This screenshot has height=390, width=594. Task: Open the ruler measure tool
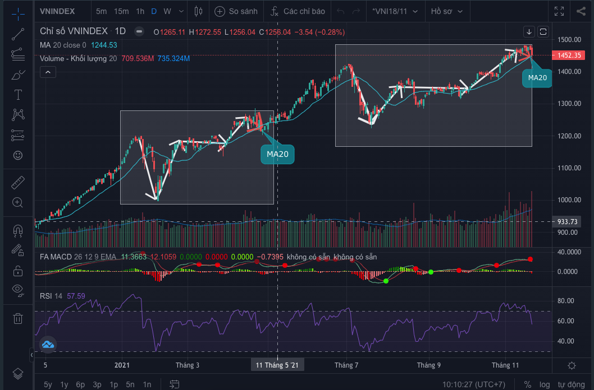point(18,183)
